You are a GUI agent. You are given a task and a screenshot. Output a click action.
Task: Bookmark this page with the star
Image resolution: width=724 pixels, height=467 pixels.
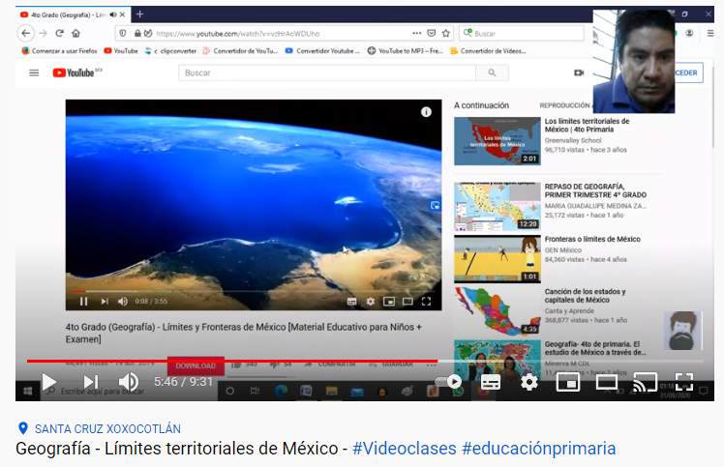pos(446,33)
